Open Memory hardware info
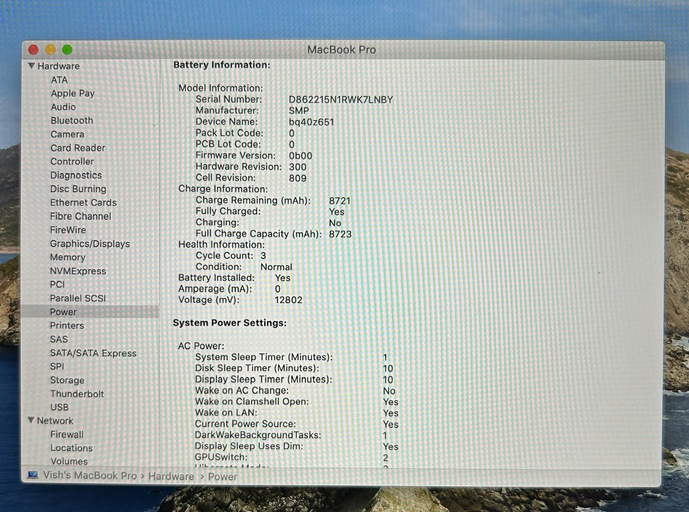Screen dimensions: 689x512 click(x=68, y=257)
